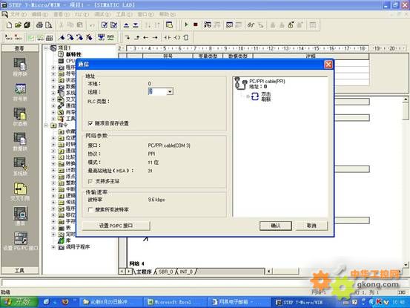Click the Download triangle icon
The width and height of the screenshot is (410, 308).
click(x=136, y=25)
